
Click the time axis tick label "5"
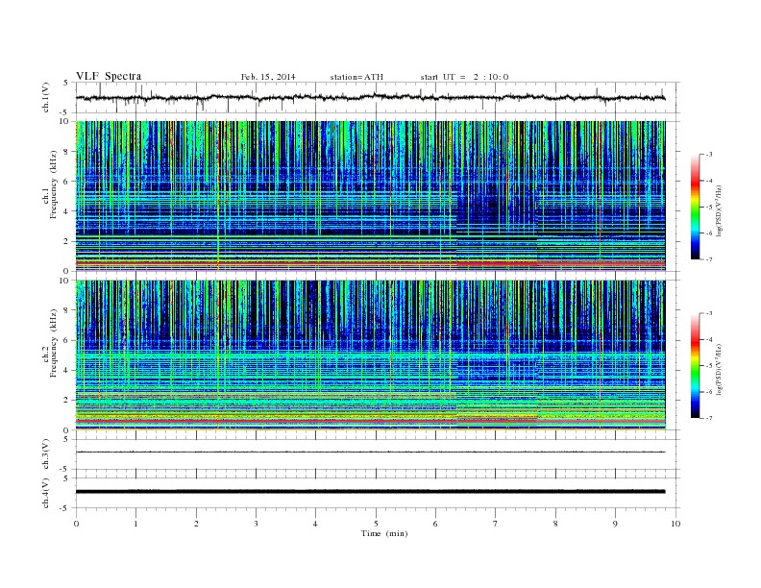[376, 524]
